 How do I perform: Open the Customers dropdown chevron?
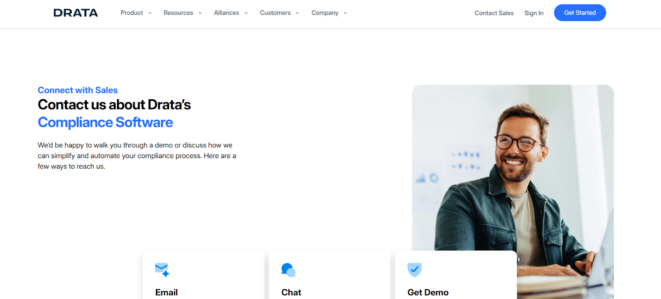click(297, 13)
